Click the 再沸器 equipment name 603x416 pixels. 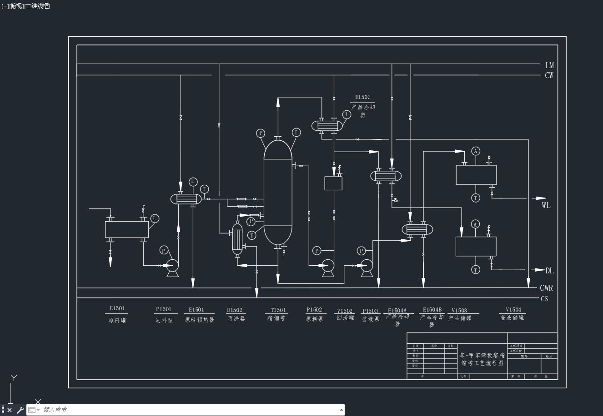tap(236, 319)
